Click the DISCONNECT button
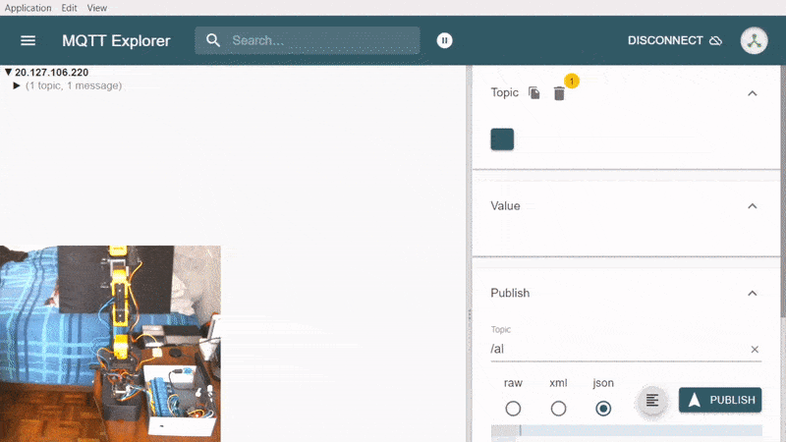This screenshot has height=442, width=786. [675, 40]
